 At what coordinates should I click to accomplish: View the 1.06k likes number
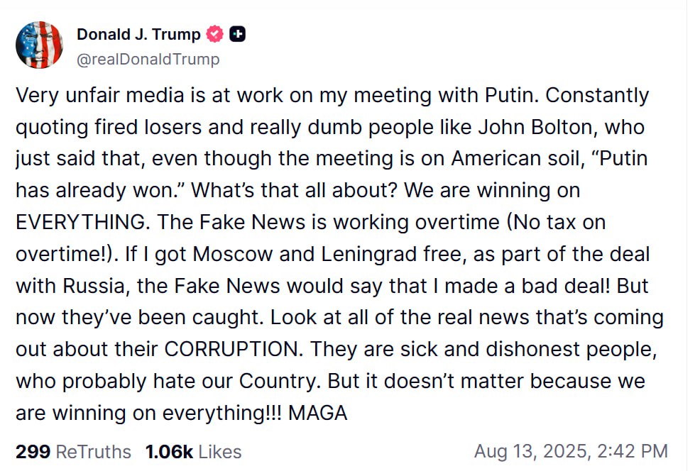(x=169, y=451)
